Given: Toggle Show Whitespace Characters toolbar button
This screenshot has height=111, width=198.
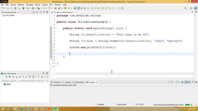Looking at the screenshot, I should [88, 8].
